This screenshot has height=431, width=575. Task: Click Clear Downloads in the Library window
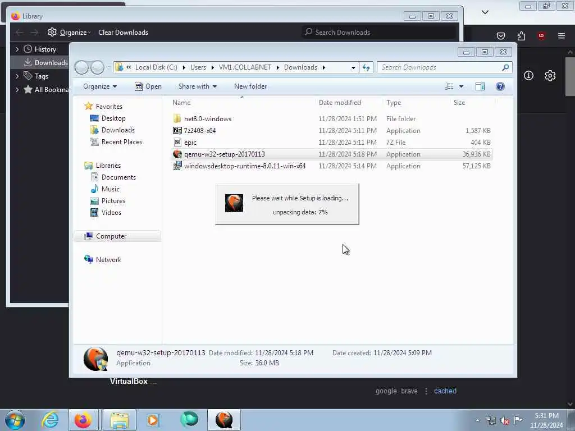123,32
